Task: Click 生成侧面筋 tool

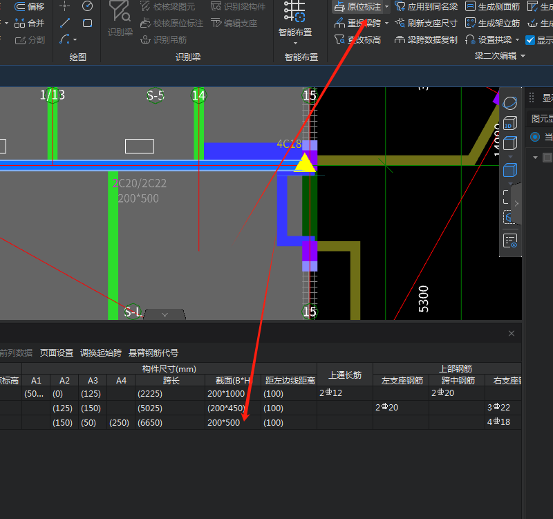Action: pyautogui.click(x=492, y=6)
